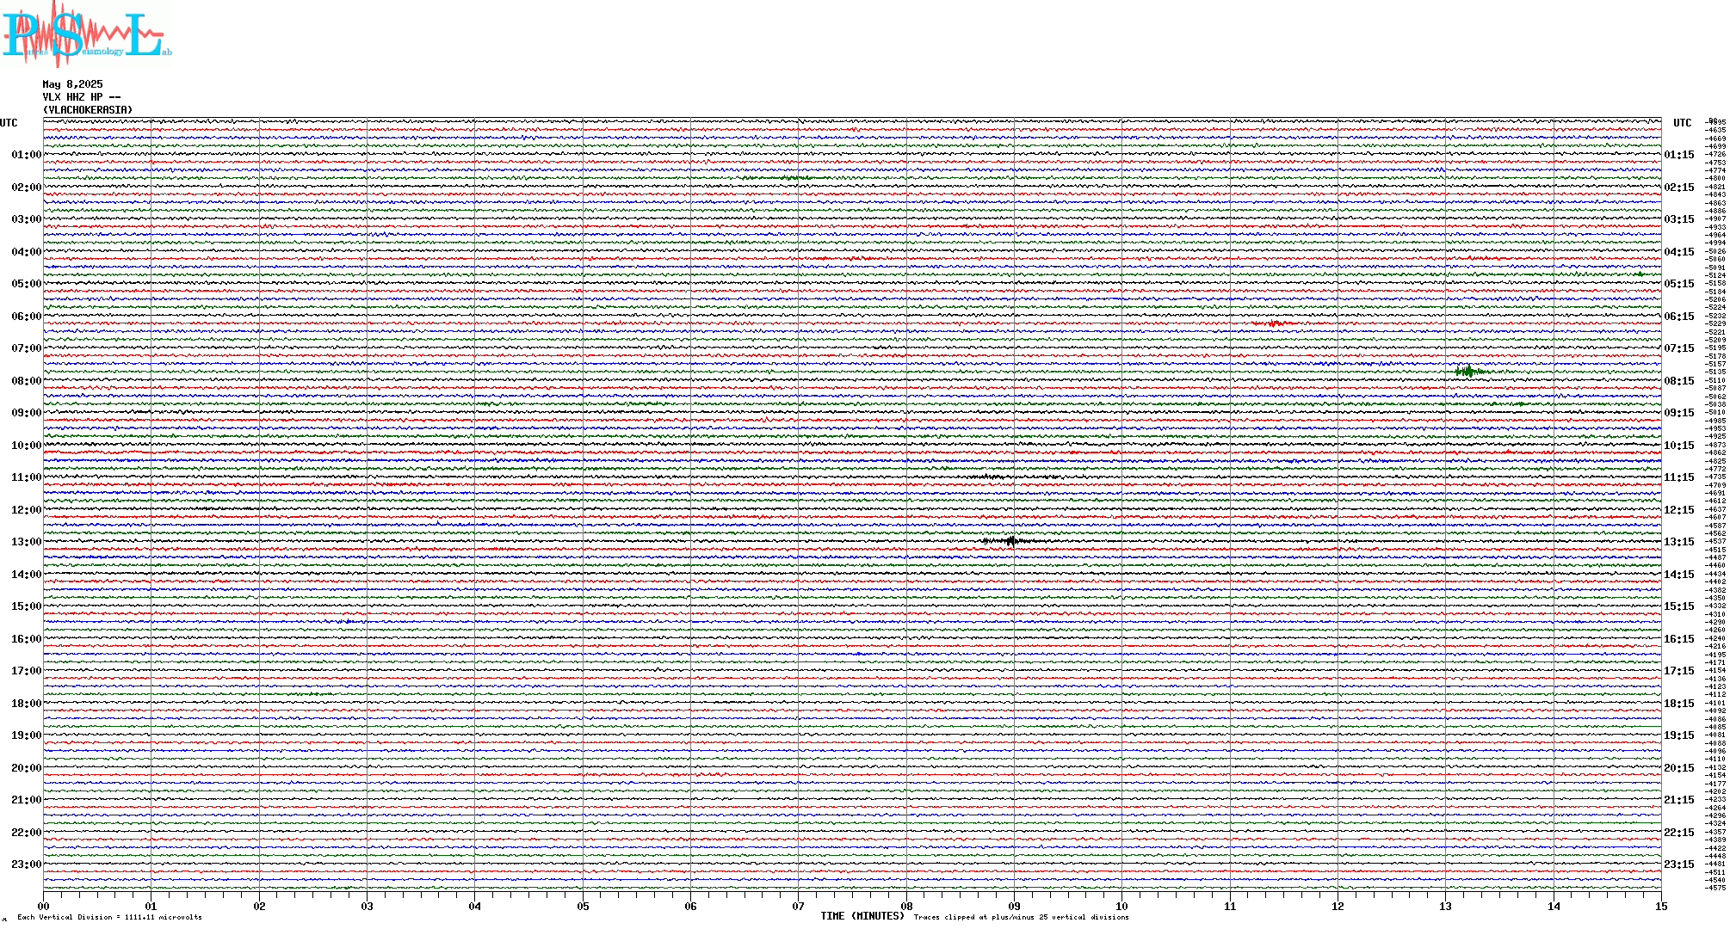Viewport: 1730px width, 929px height.
Task: Click the "15:00" hour label
Action: pyautogui.click(x=26, y=606)
